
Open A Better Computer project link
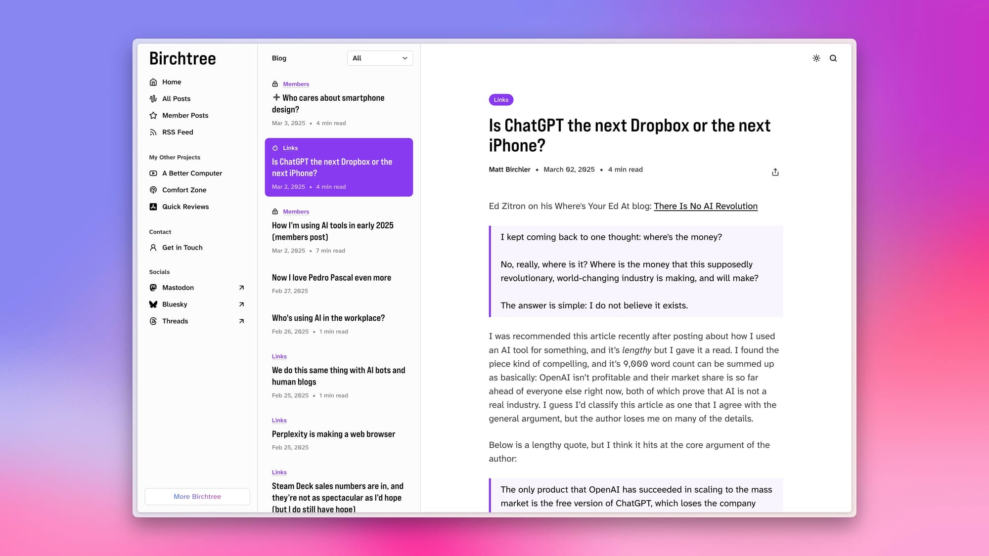[192, 173]
